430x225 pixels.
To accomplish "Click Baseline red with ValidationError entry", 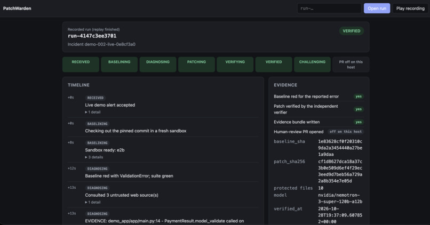I will [129, 175].
